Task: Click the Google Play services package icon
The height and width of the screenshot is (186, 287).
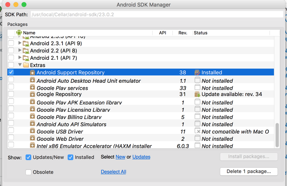Action: pos(32,88)
